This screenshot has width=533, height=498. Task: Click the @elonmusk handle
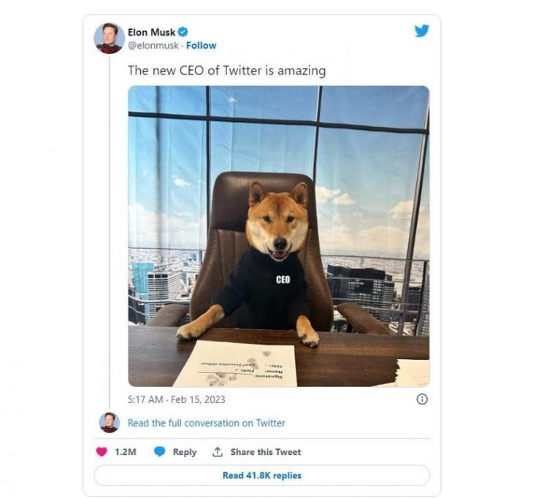tap(153, 45)
